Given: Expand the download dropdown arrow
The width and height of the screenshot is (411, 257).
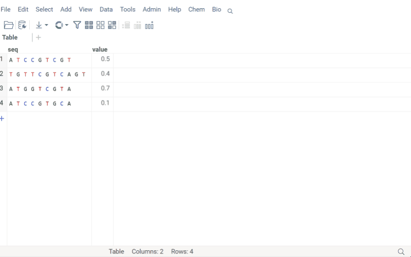Looking at the screenshot, I should [46, 25].
